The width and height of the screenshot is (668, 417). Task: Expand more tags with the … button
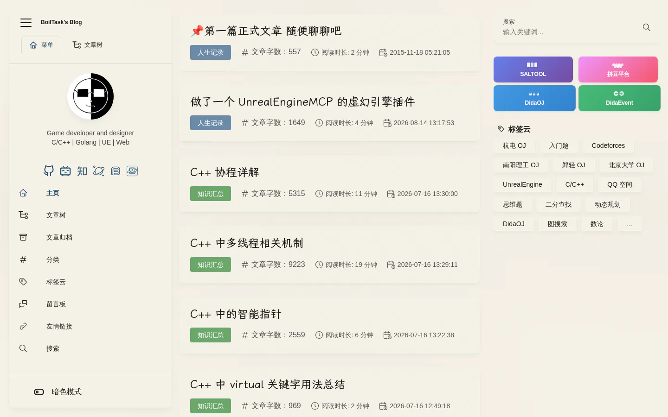(x=630, y=224)
